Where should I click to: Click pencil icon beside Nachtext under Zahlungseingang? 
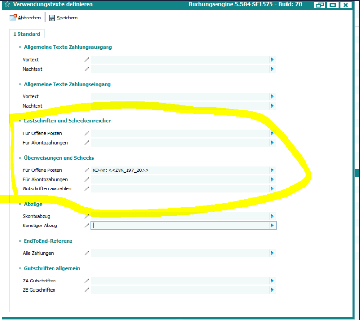click(87, 106)
